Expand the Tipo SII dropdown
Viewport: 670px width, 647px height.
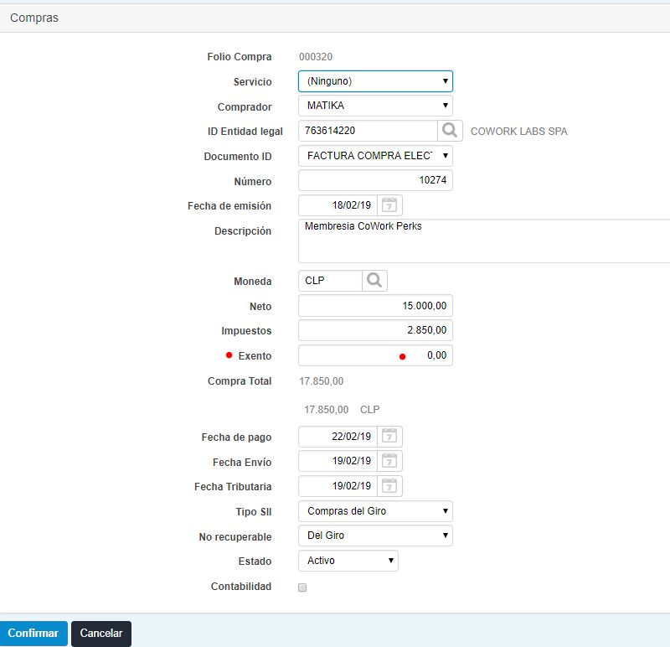click(375, 511)
